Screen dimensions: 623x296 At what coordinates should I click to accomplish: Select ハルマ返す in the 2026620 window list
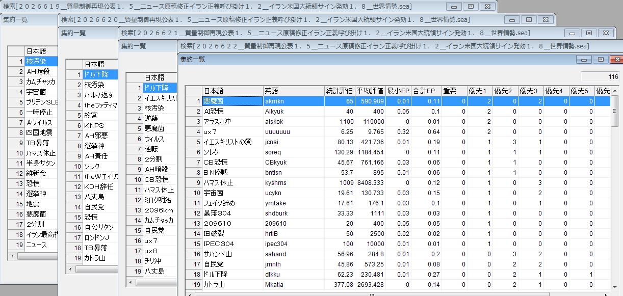click(100, 95)
